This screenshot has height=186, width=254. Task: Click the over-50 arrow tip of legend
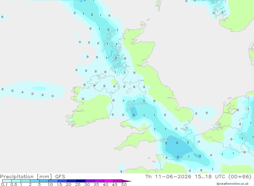tap(127, 181)
